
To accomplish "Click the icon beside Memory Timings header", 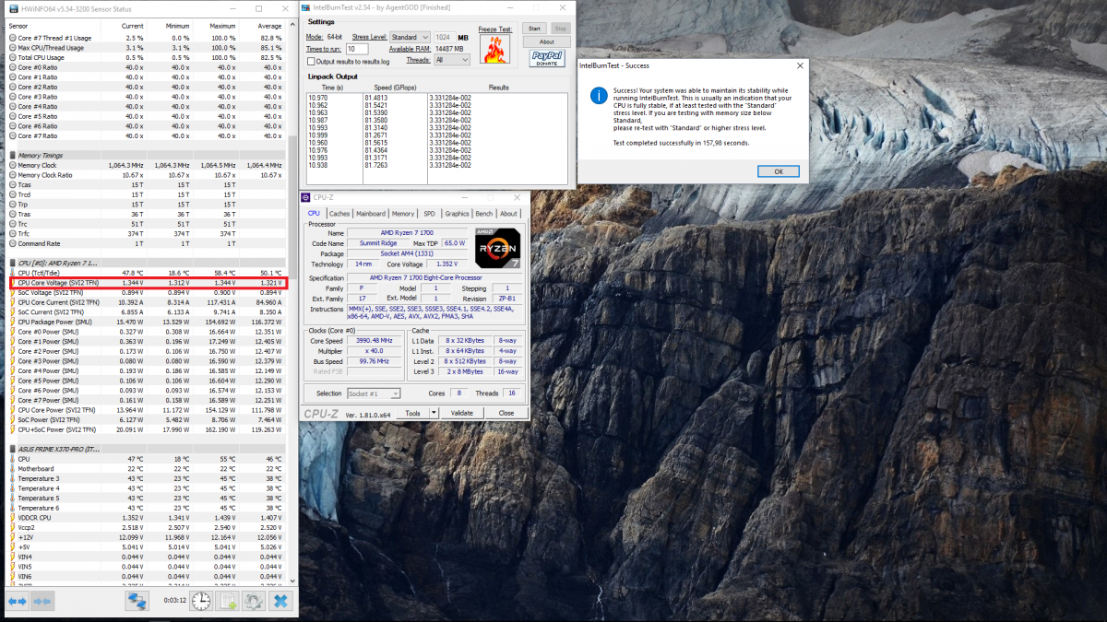I will click(x=13, y=156).
